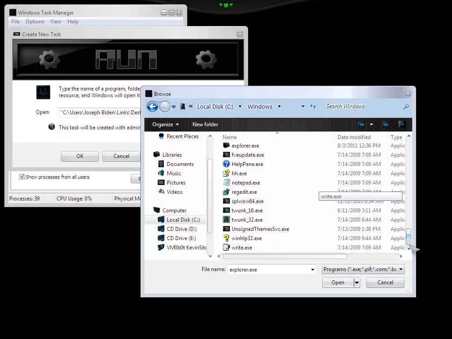
Task: Select write.exe file icon
Action: pyautogui.click(x=226, y=247)
